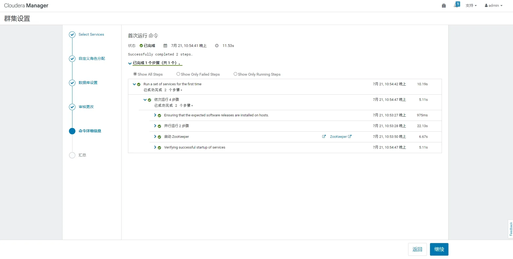
Task: Click the green success icon next to 启动 ZooKeeper
Action: tap(159, 137)
